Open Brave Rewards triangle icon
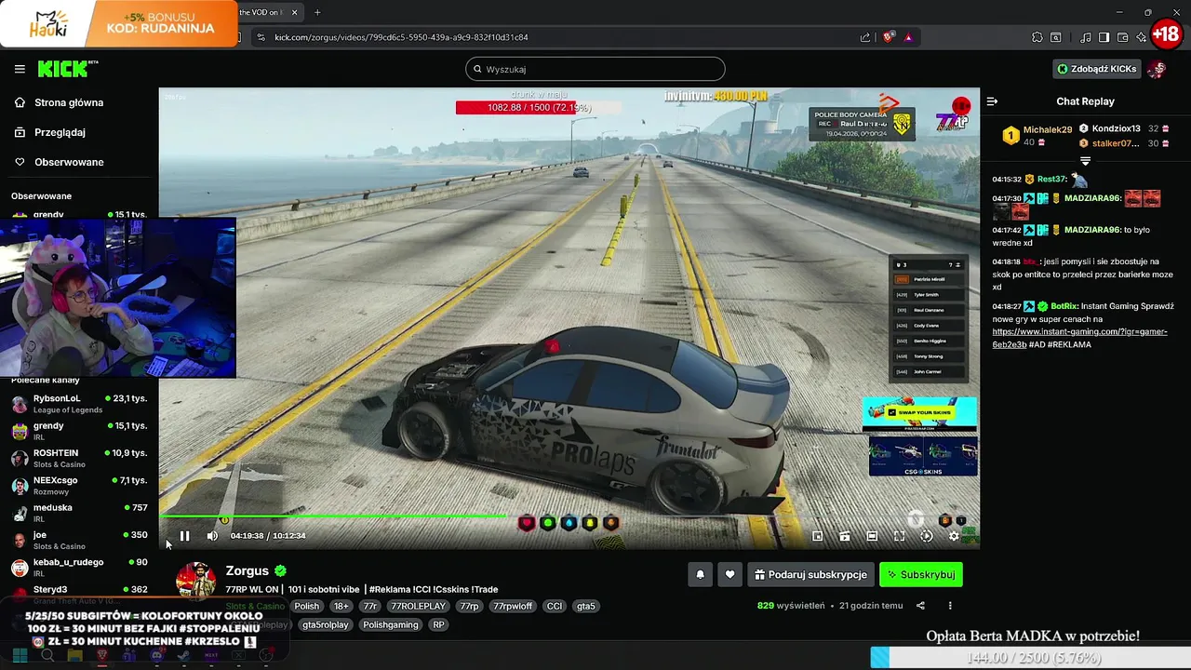This screenshot has width=1191, height=670. pyautogui.click(x=908, y=37)
